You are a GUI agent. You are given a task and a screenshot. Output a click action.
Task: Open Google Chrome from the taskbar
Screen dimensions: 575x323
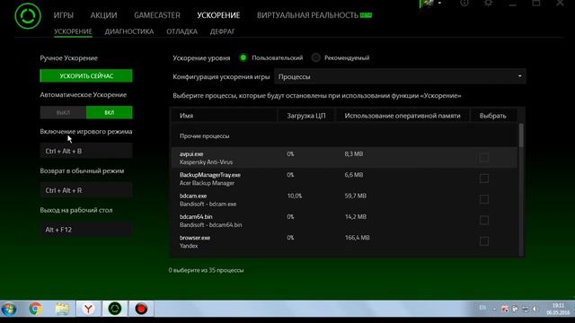pos(35,309)
